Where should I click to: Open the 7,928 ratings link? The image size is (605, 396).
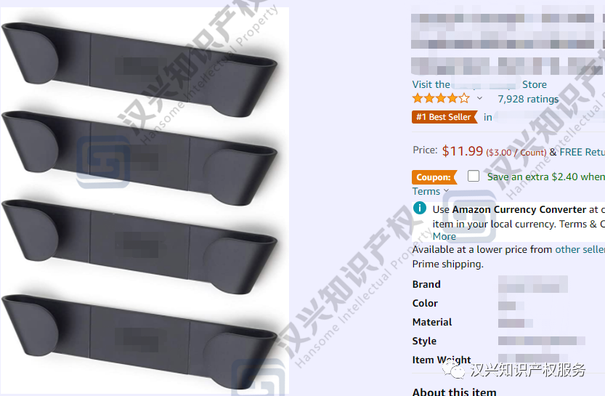528,100
